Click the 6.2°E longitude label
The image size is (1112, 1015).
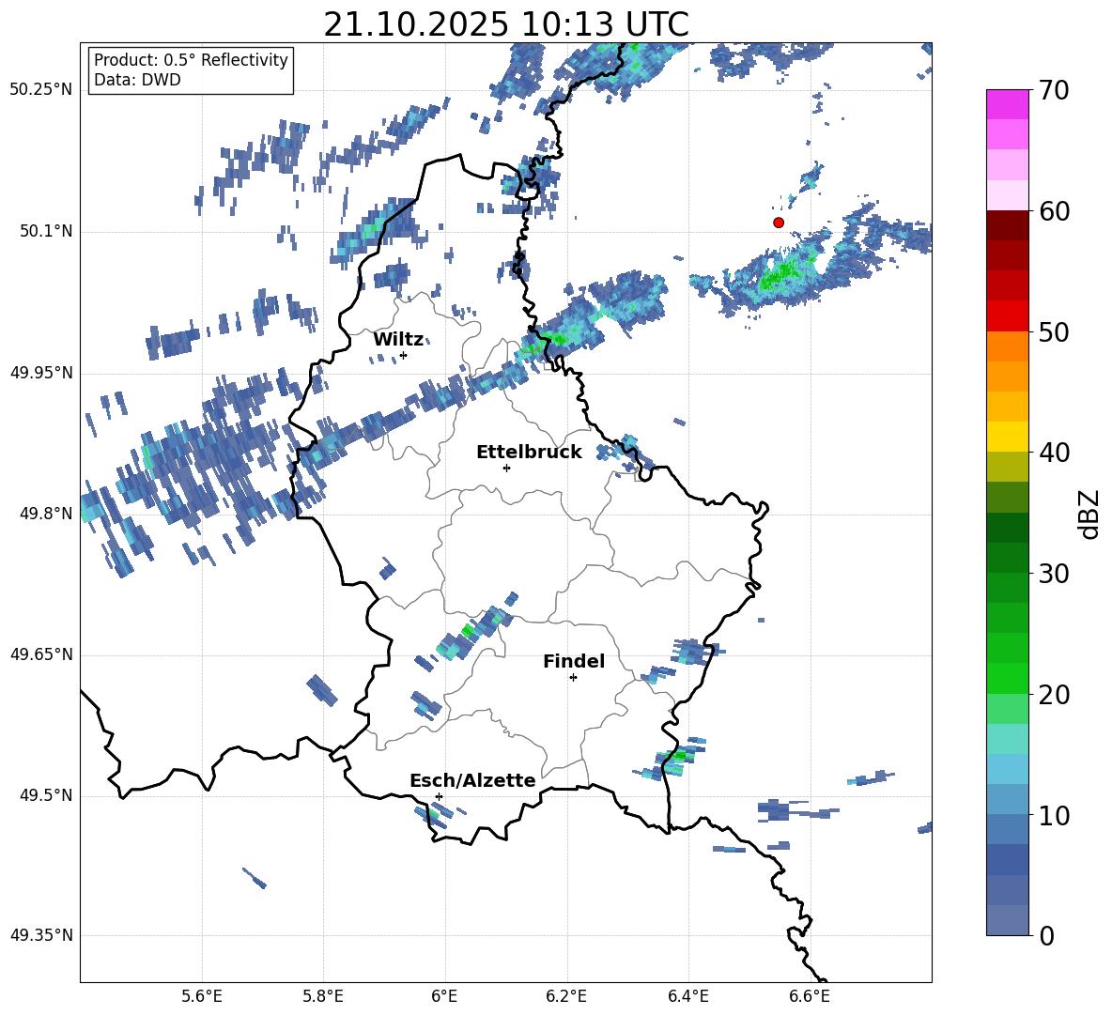point(566,996)
